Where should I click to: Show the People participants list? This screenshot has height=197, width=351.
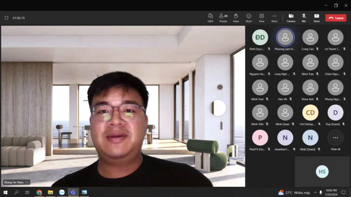click(x=223, y=18)
